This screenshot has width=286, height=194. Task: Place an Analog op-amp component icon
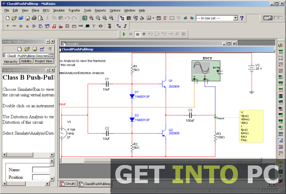[34, 26]
